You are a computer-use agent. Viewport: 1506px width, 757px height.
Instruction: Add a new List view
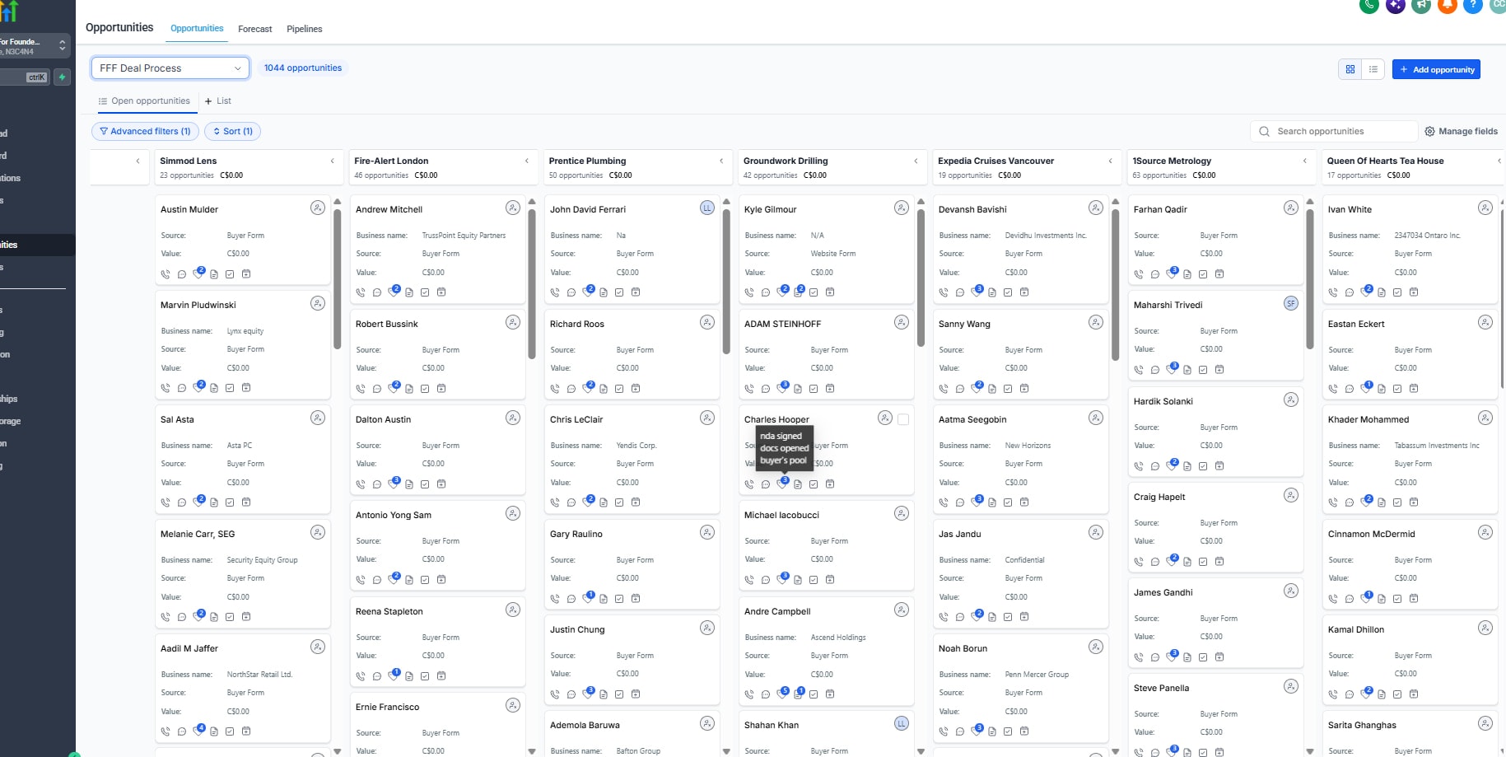pyautogui.click(x=218, y=101)
